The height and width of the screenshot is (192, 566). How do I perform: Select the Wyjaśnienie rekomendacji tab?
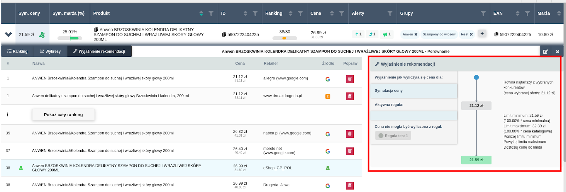[x=99, y=51]
